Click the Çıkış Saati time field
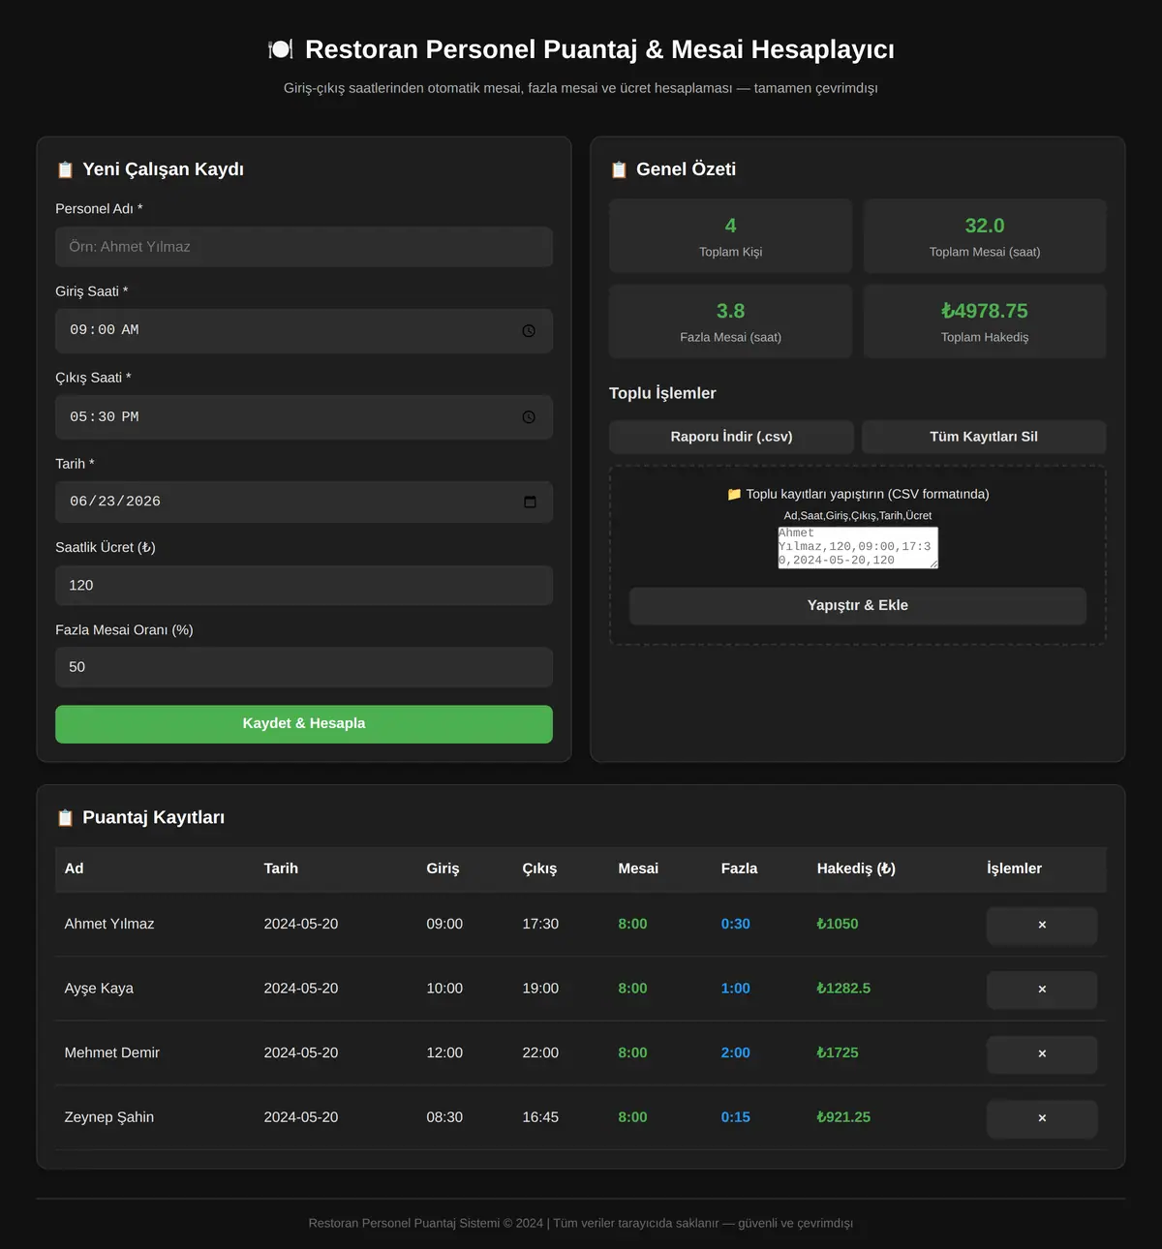1162x1249 pixels. coord(304,417)
